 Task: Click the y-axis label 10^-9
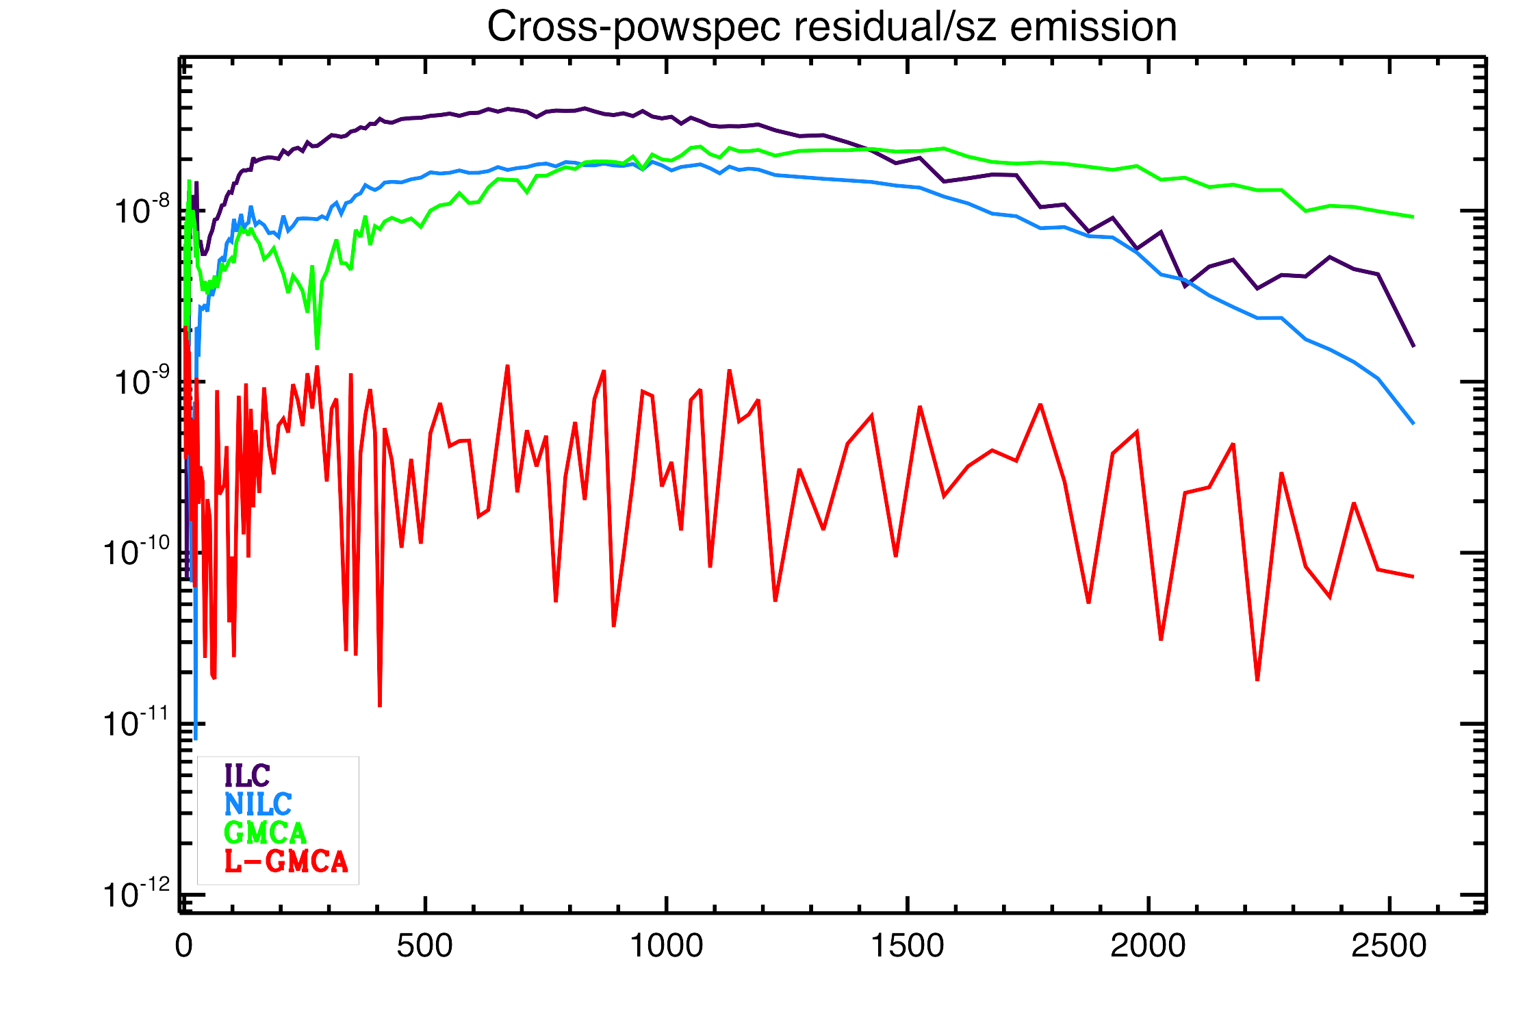coord(141,381)
